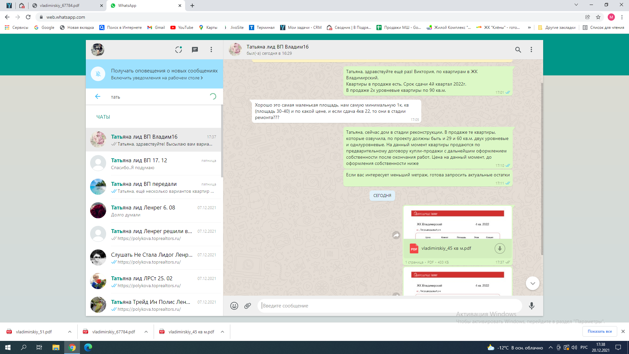
Task: Bookmark this page with the star icon
Action: 598,17
